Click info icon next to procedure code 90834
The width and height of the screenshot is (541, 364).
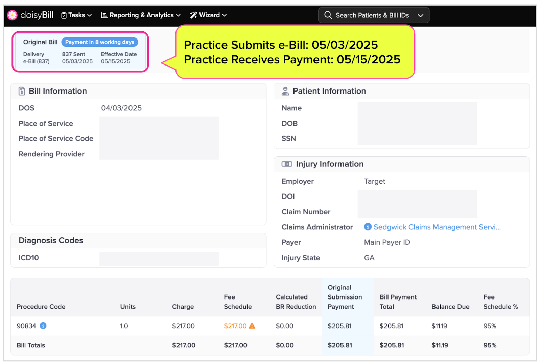[43, 326]
